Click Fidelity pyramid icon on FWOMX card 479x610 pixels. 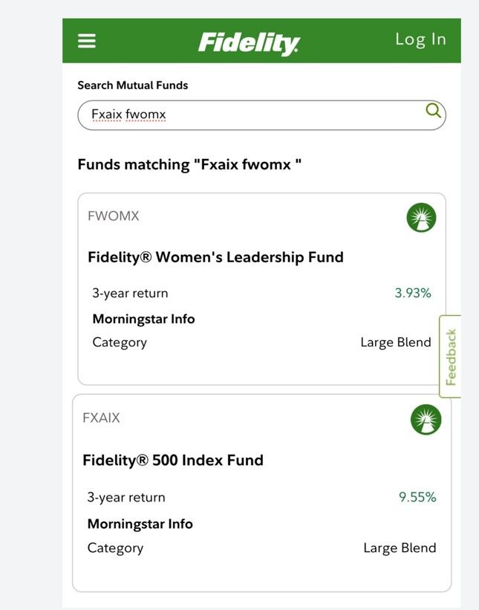pyautogui.click(x=421, y=218)
